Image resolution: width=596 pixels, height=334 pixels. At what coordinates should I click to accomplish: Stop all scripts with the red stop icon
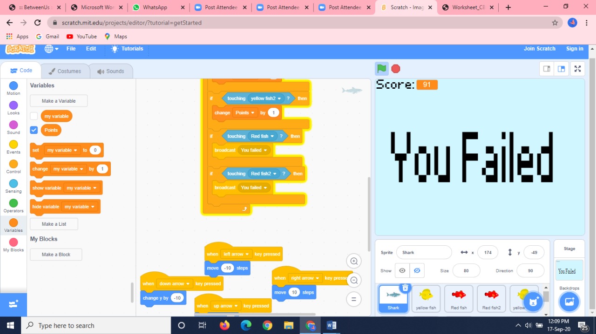pos(395,68)
